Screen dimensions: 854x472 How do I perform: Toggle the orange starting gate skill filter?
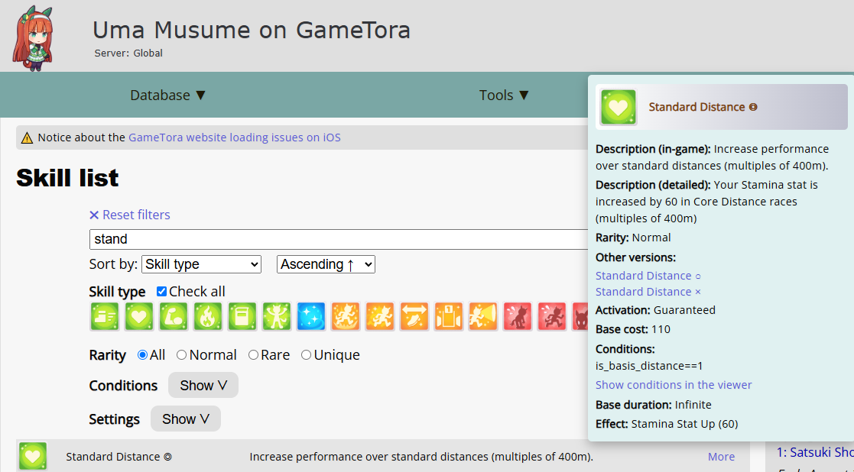pyautogui.click(x=449, y=316)
